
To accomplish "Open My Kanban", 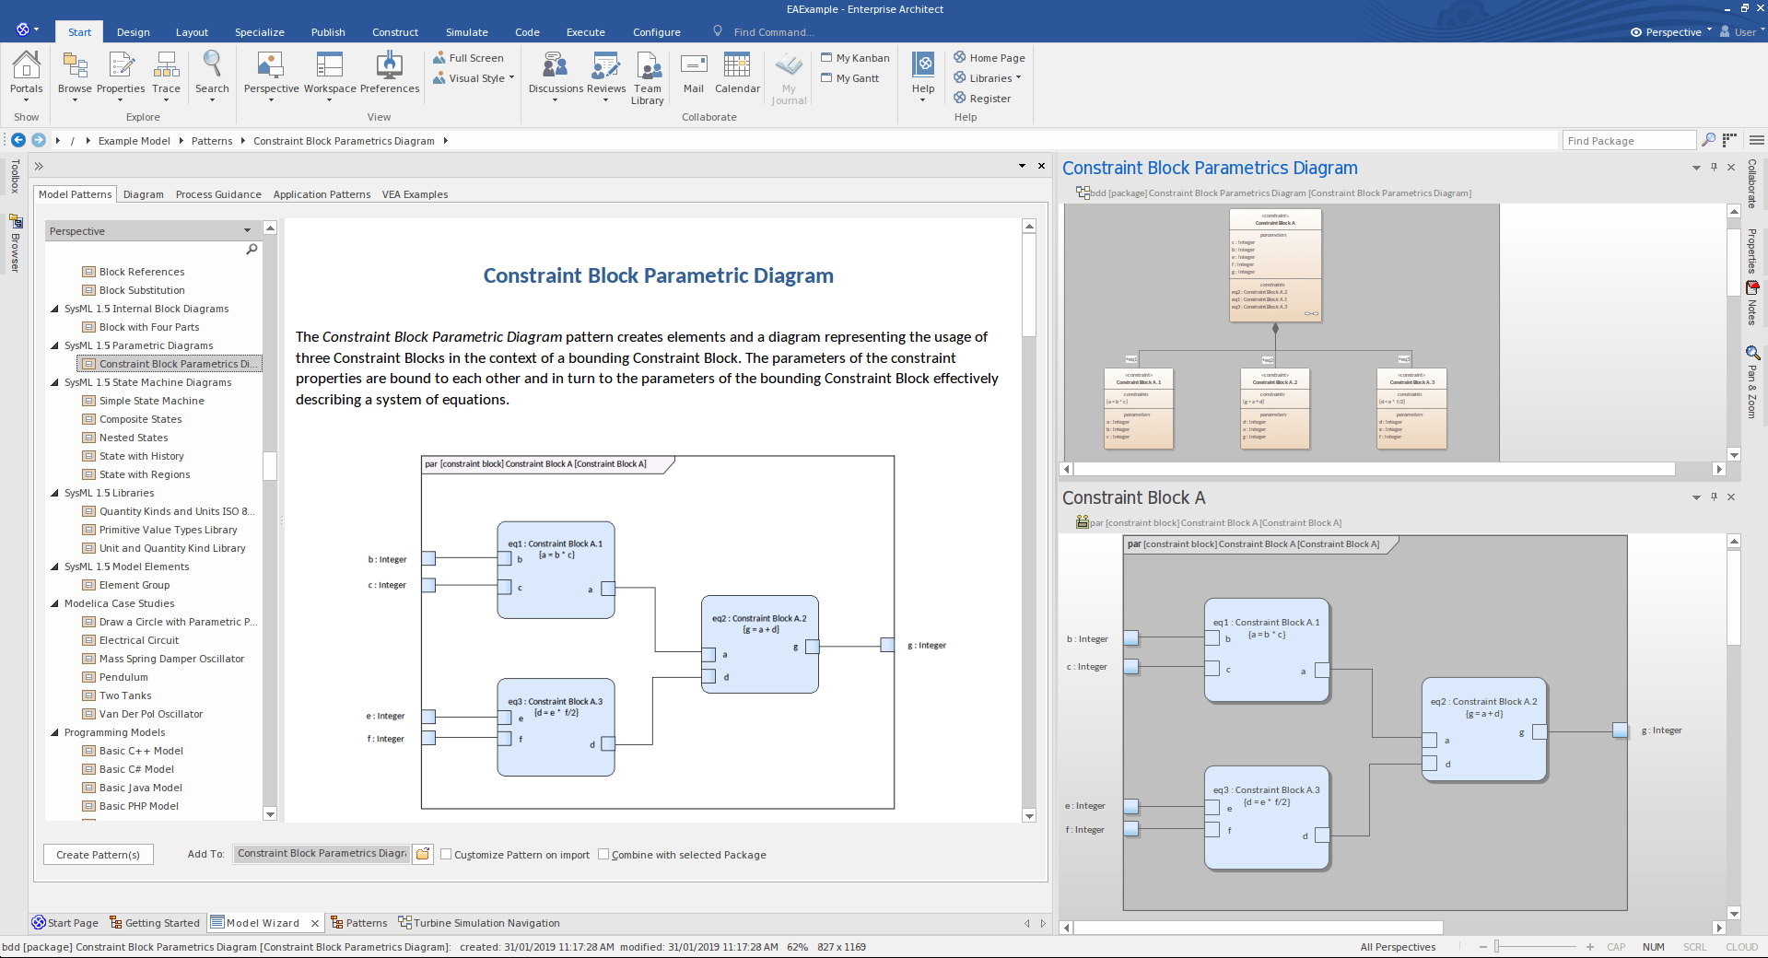I will tap(855, 57).
